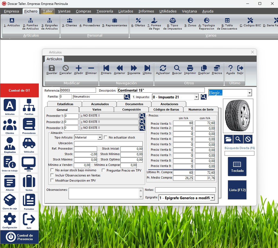The image size is (278, 248).
Task: Switch to Códigos de Barras tab
Action: [166, 109]
